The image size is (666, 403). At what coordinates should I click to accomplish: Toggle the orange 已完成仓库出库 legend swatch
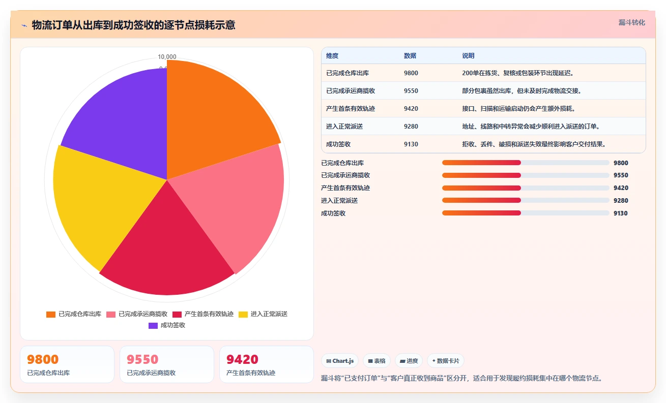(51, 314)
